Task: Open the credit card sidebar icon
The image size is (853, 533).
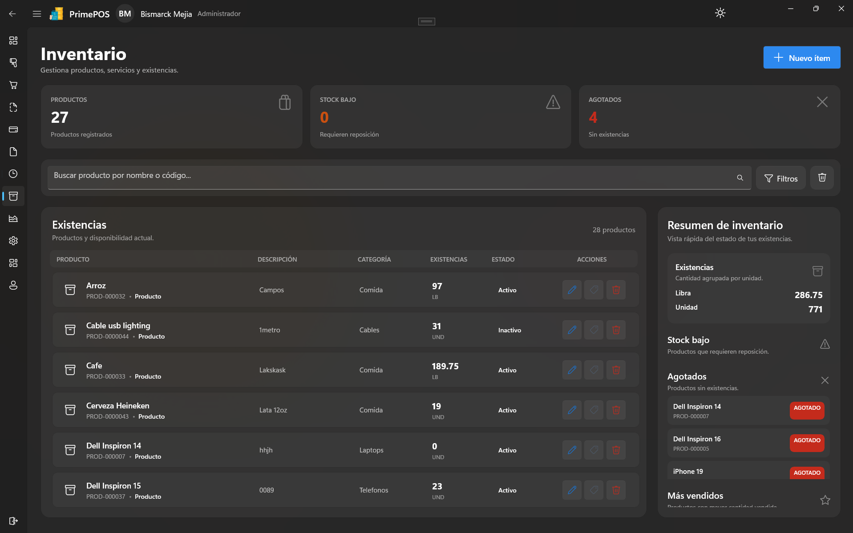Action: pyautogui.click(x=13, y=129)
